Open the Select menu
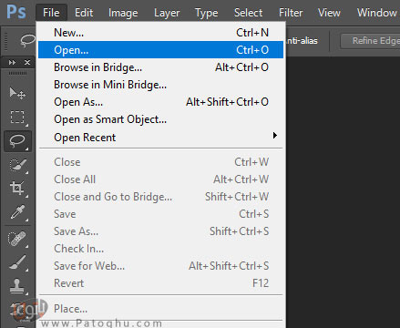Screen dimensions: 400x328 248,13
